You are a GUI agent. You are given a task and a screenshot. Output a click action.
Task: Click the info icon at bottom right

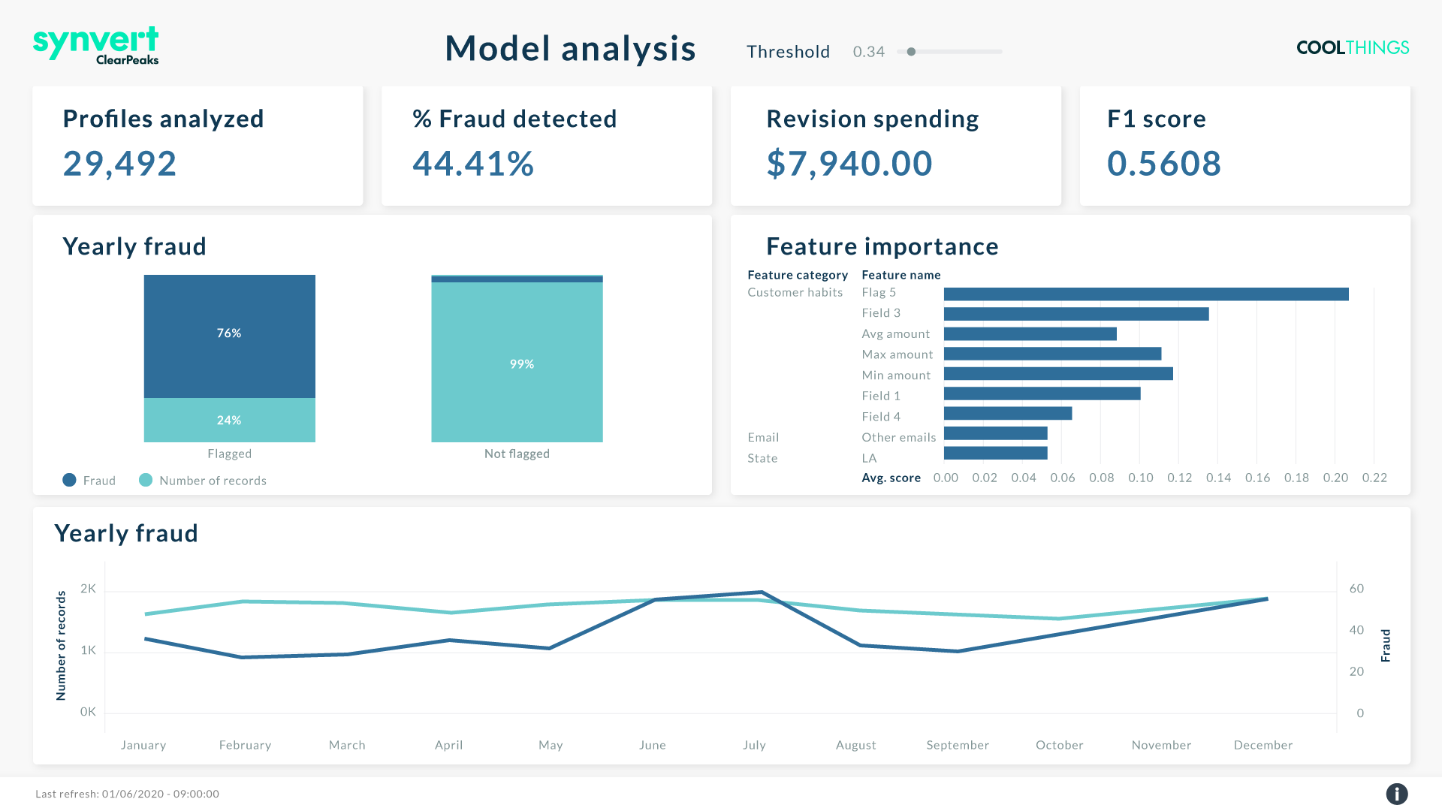1396,794
